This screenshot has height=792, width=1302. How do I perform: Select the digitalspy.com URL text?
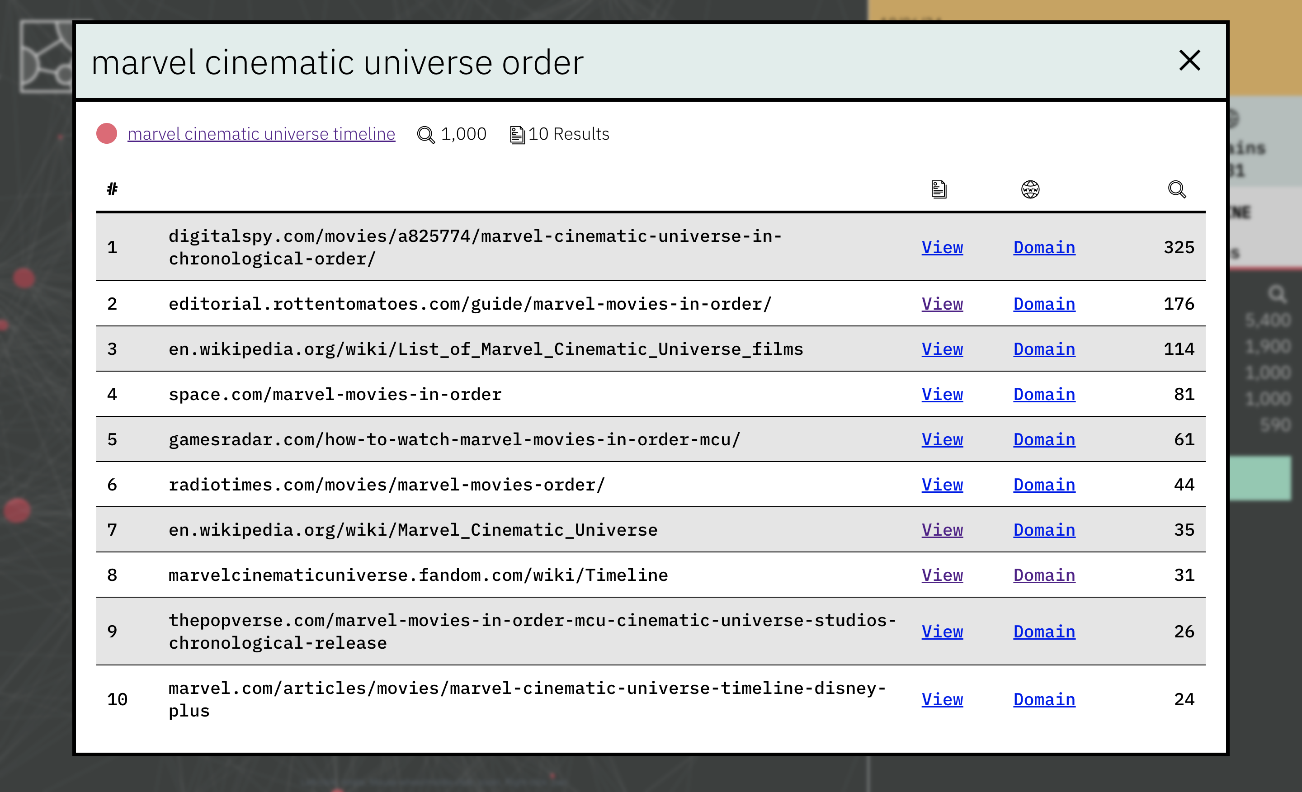coord(475,247)
